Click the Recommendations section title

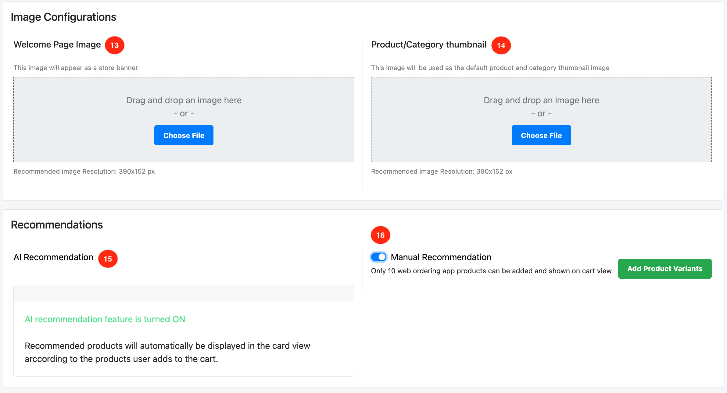pyautogui.click(x=57, y=225)
